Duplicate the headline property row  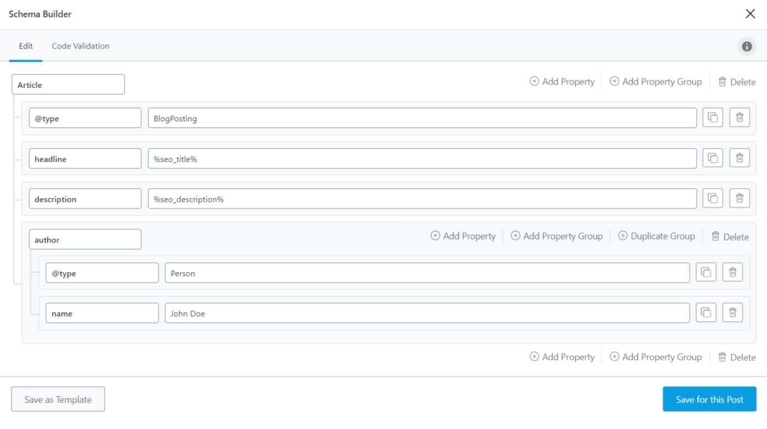(x=713, y=158)
